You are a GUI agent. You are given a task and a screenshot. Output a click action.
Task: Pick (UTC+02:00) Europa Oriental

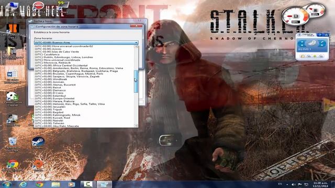(54, 99)
